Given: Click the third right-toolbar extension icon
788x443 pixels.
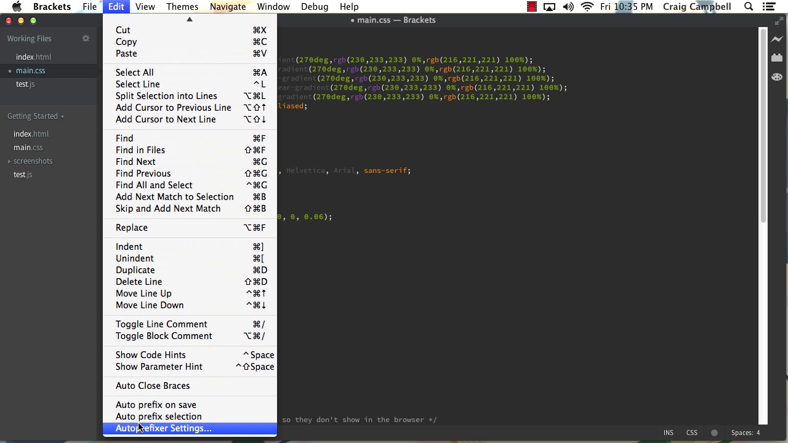Looking at the screenshot, I should pos(777,77).
